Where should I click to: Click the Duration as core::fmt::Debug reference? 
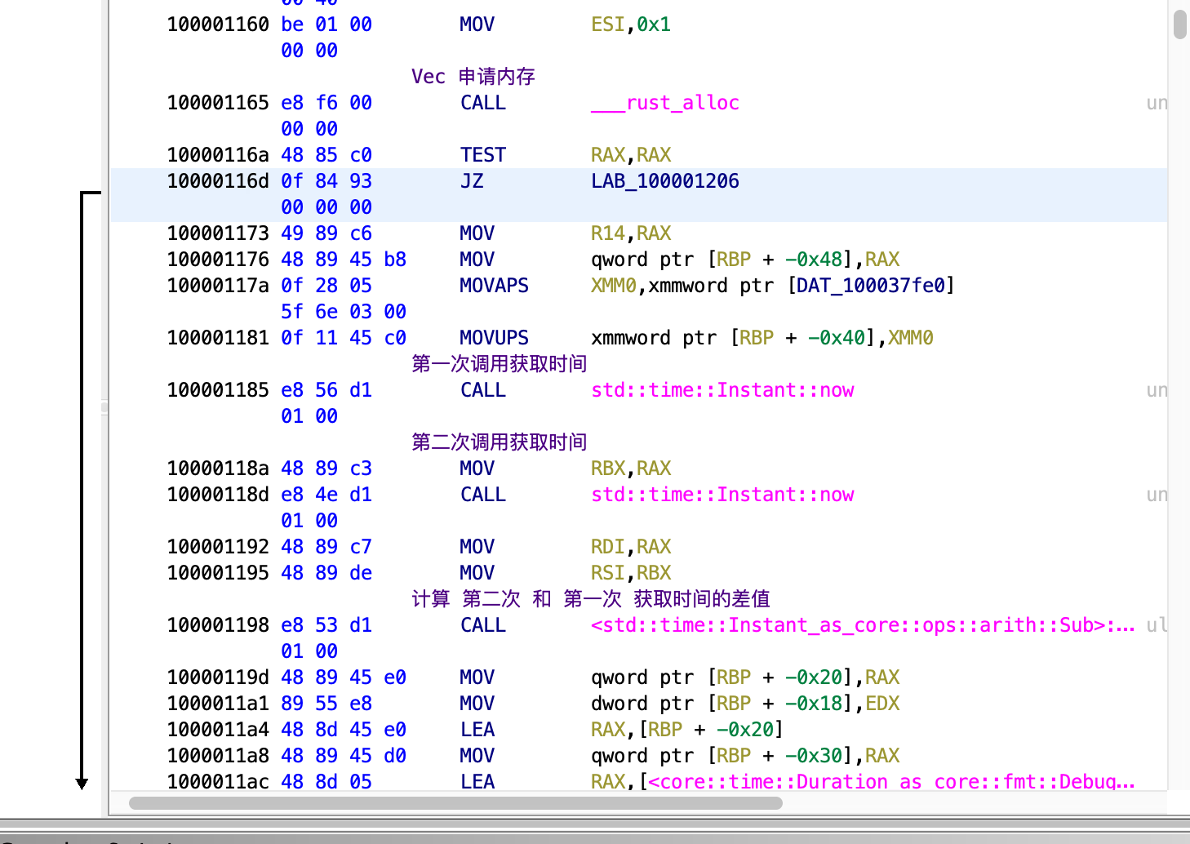[891, 782]
